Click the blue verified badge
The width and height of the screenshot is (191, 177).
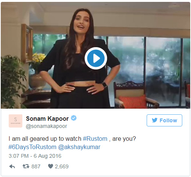74,118
